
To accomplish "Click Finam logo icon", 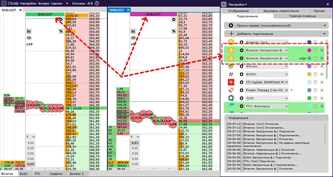I will [x=231, y=90].
